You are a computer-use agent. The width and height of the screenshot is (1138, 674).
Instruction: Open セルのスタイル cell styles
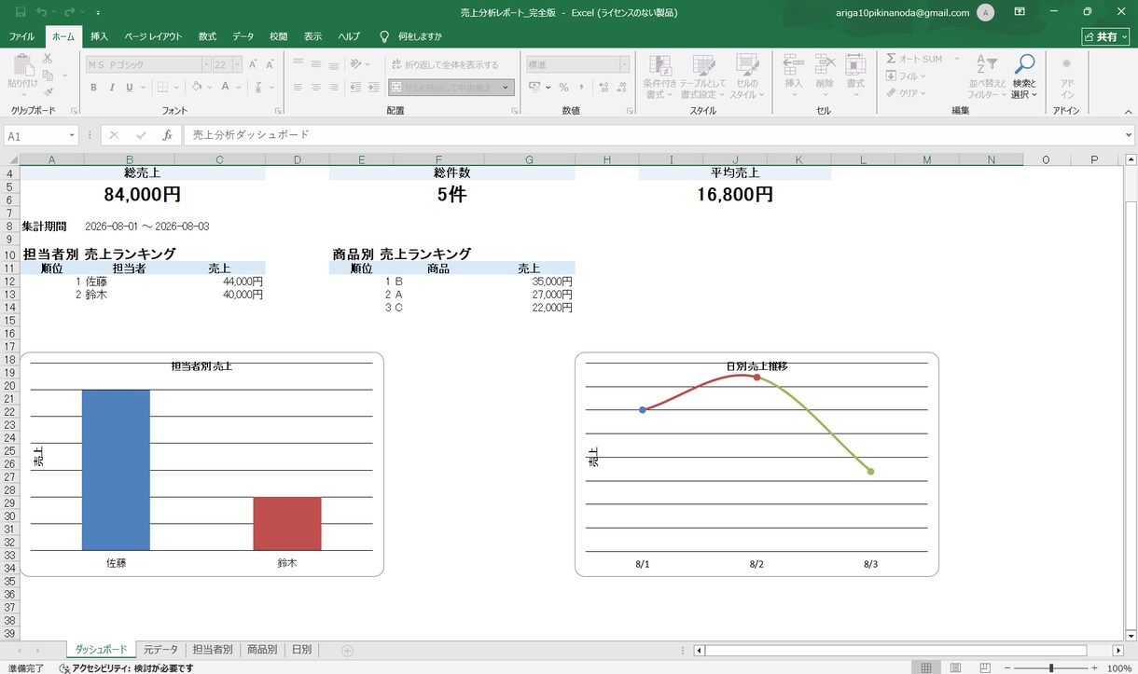[x=746, y=76]
